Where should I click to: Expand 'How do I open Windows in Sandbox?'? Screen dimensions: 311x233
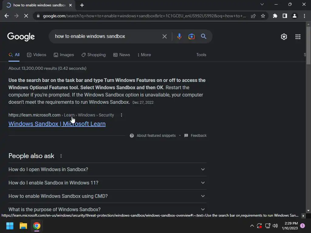[x=108, y=170]
